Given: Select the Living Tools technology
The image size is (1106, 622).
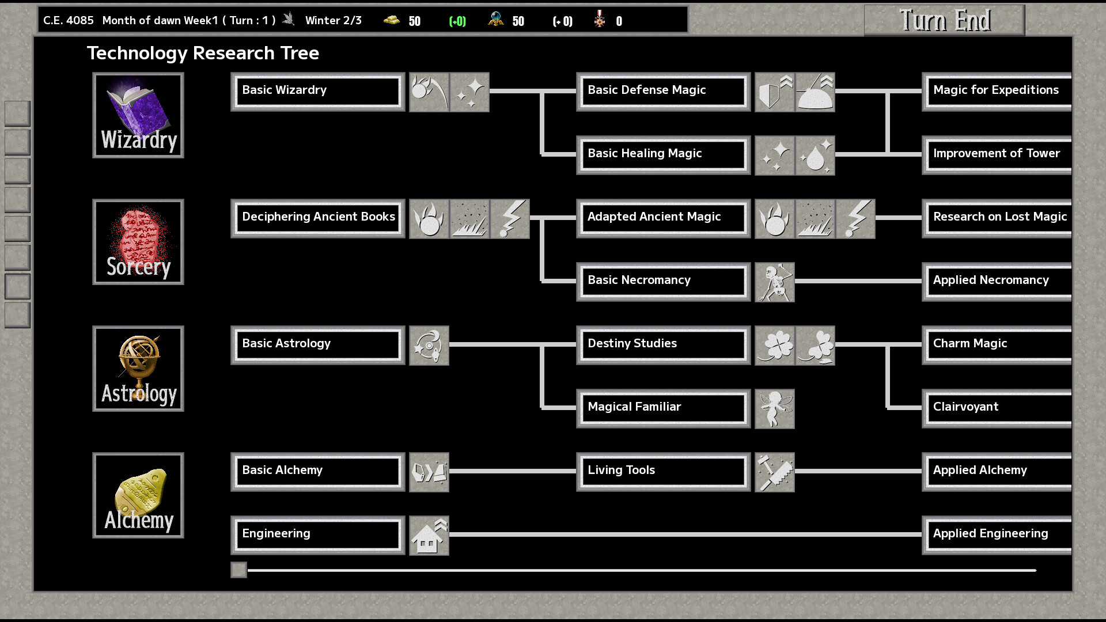Looking at the screenshot, I should coord(664,472).
